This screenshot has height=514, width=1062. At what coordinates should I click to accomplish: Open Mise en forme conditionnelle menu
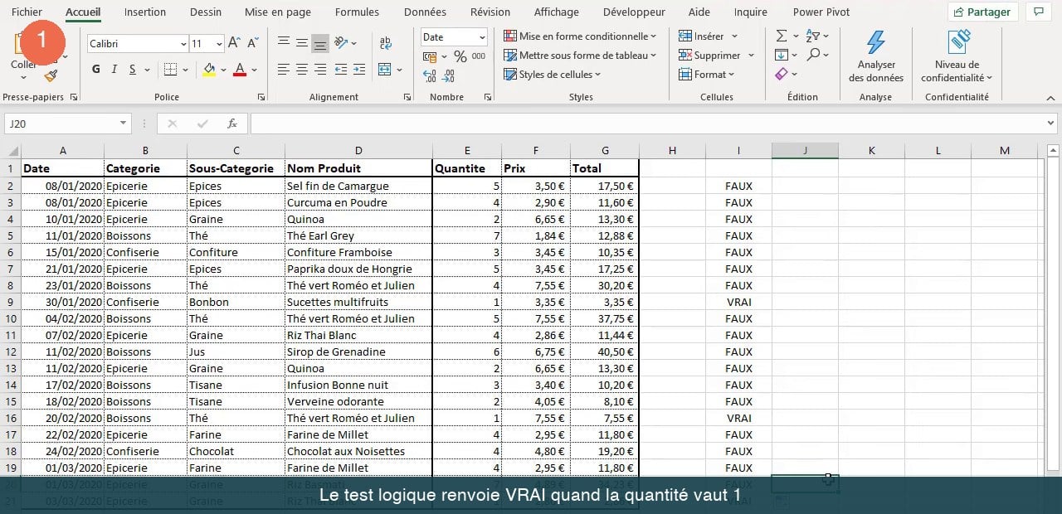[580, 36]
